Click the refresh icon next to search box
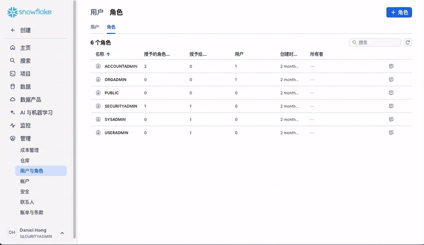Image resolution: width=424 pixels, height=245 pixels. (408, 42)
